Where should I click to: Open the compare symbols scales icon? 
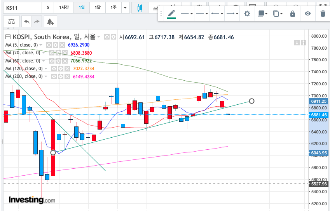12,21
